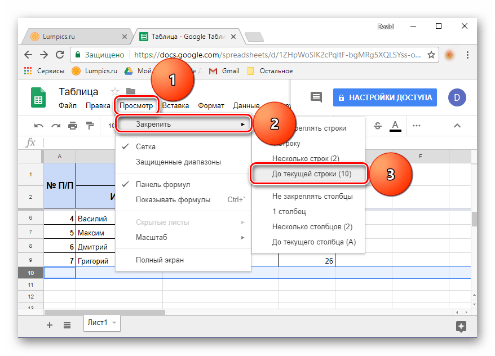The image size is (495, 356).
Task: Open the text color picker
Action: [x=395, y=125]
